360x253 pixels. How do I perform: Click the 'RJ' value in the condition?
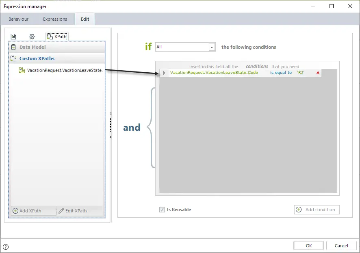(x=301, y=72)
